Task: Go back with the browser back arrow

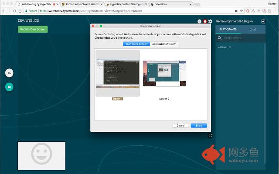Action: tap(4, 11)
